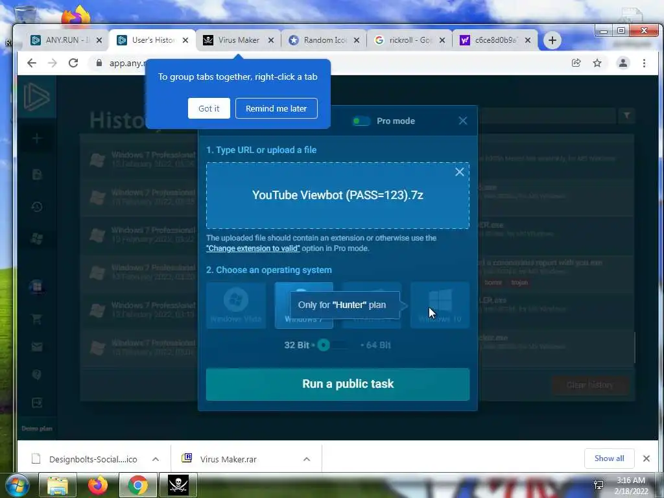This screenshot has height=498, width=664.
Task: Click the sidebar icon under the mail envelope
Action: coord(37,375)
